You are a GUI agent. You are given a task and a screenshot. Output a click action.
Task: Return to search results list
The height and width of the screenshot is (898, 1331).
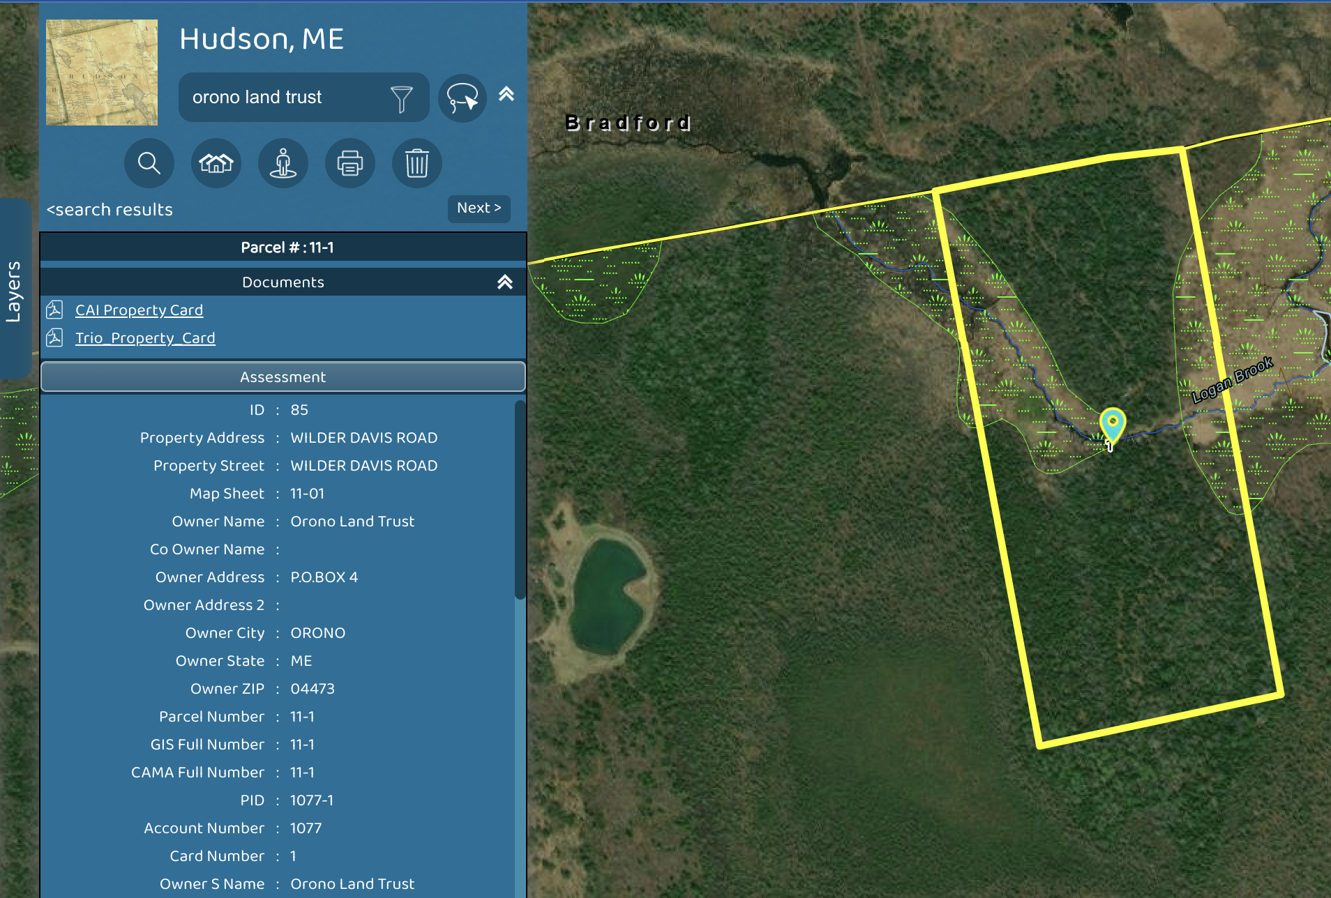110,210
